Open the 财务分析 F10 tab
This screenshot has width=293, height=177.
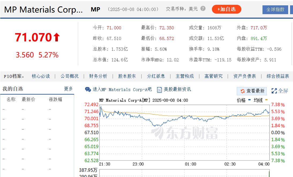click(98, 76)
